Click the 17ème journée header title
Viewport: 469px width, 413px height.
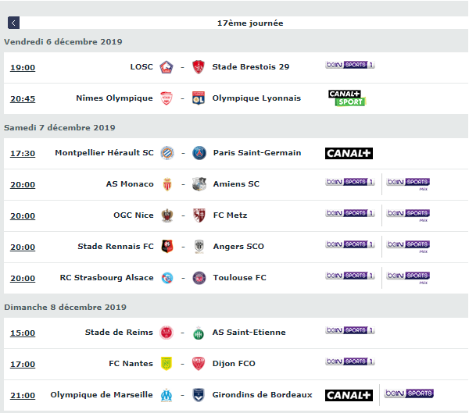click(250, 23)
